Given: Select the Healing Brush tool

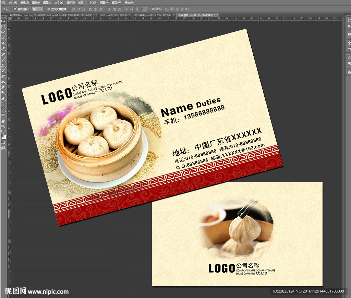Looking at the screenshot, I should 3,54.
